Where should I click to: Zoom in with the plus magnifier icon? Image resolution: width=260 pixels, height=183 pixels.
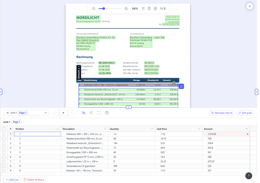point(126,9)
